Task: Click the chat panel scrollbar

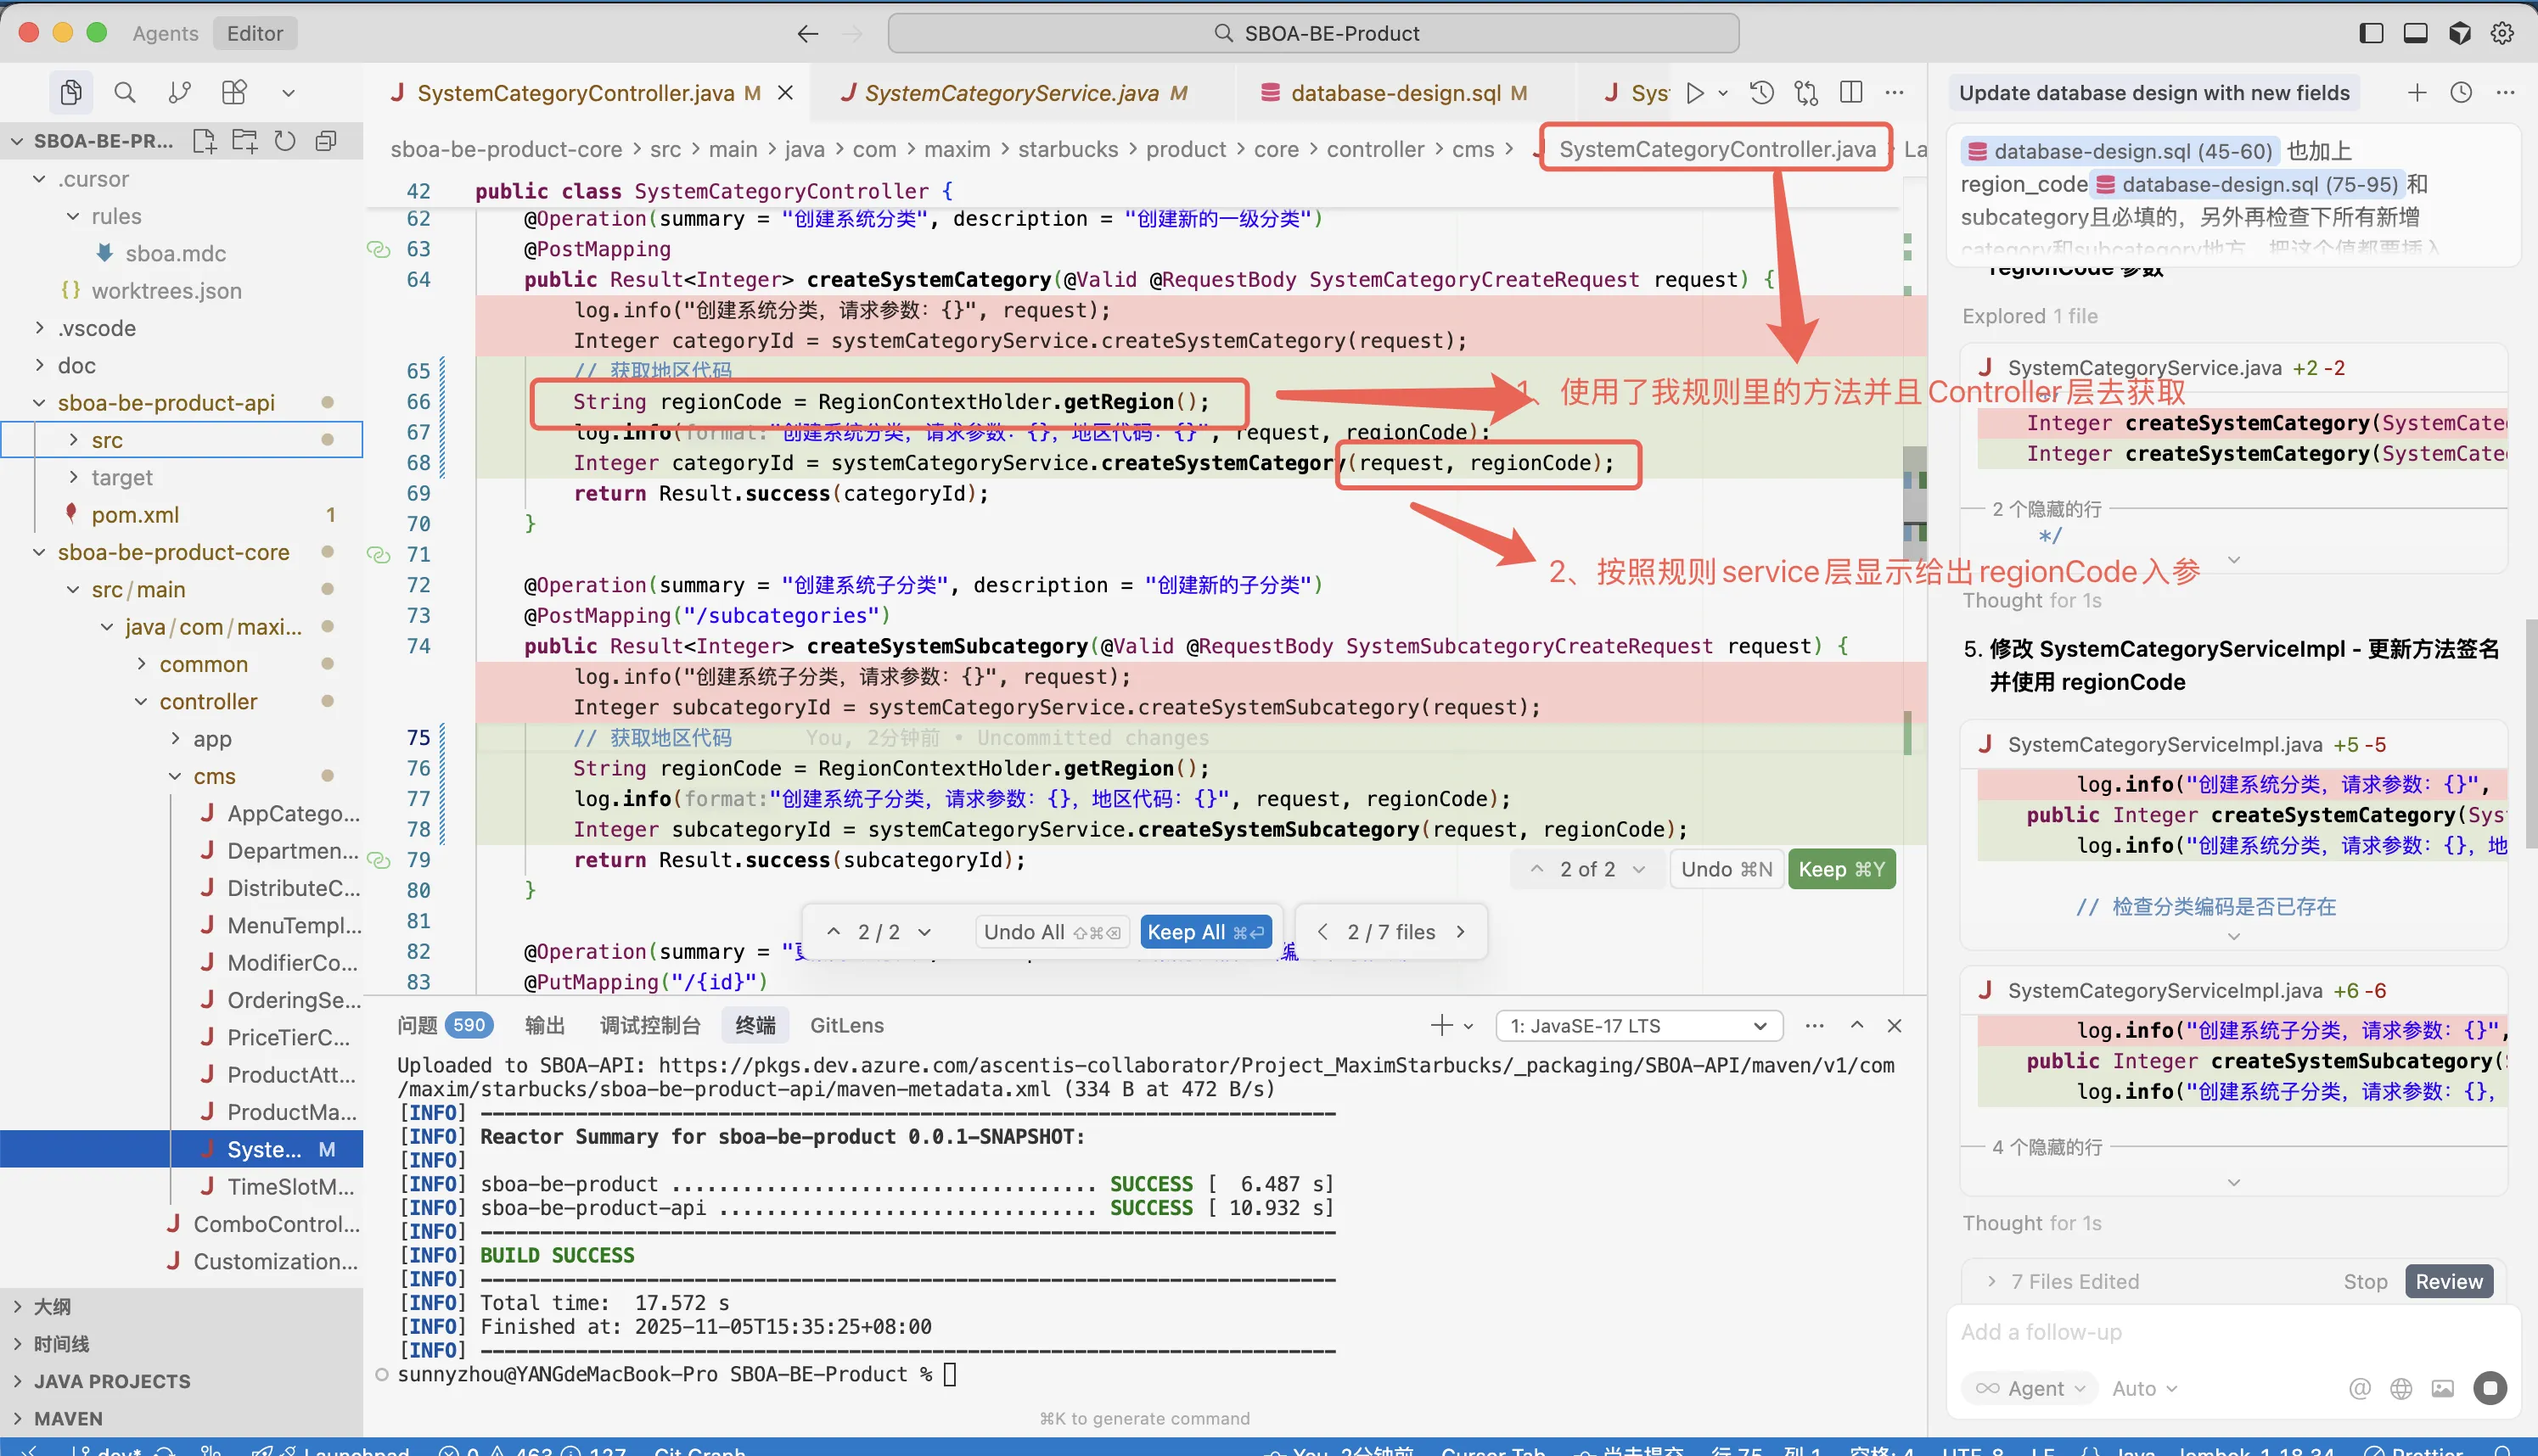Action: (2530, 733)
